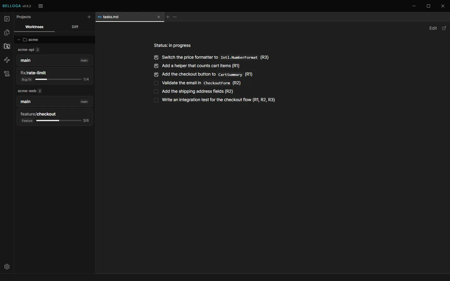Click the acme-web group label
Image resolution: width=450 pixels, height=281 pixels.
click(27, 91)
